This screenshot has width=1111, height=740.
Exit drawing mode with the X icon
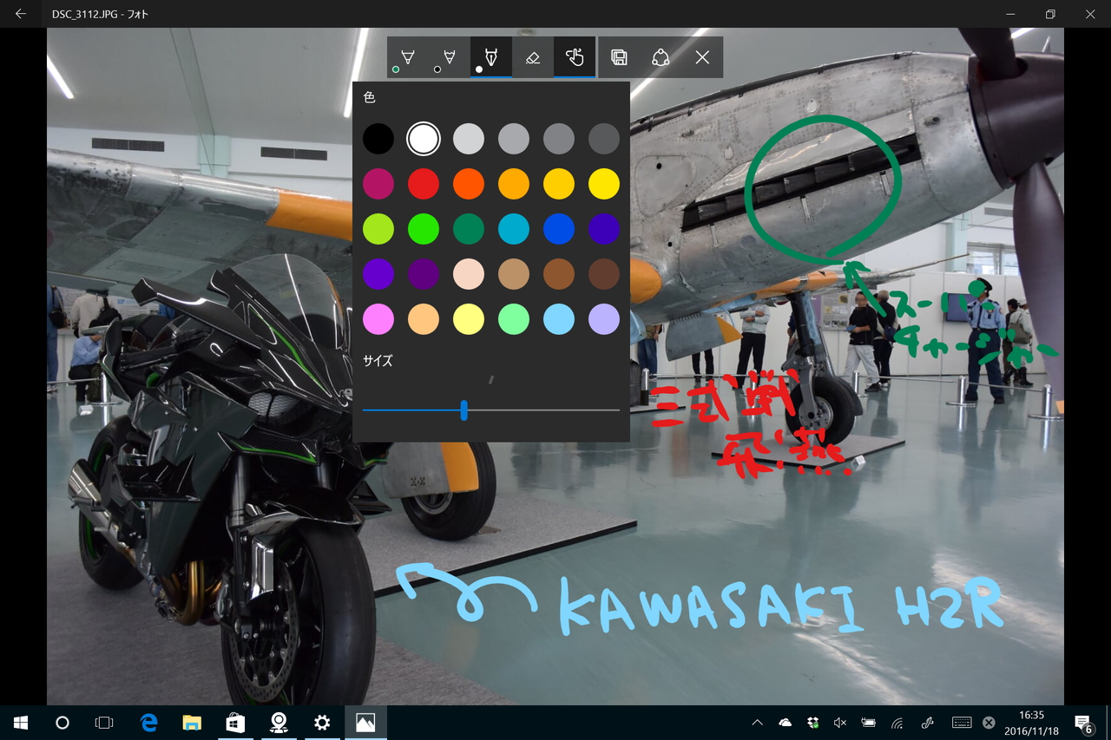click(x=702, y=57)
